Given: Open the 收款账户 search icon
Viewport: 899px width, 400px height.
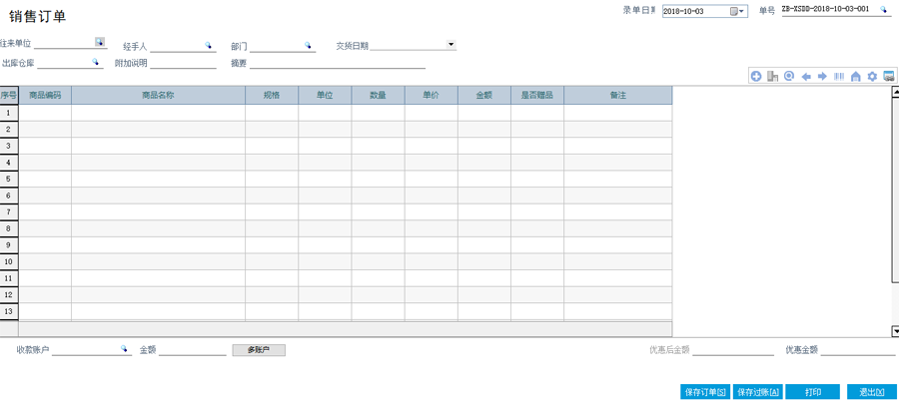Looking at the screenshot, I should click(x=124, y=348).
